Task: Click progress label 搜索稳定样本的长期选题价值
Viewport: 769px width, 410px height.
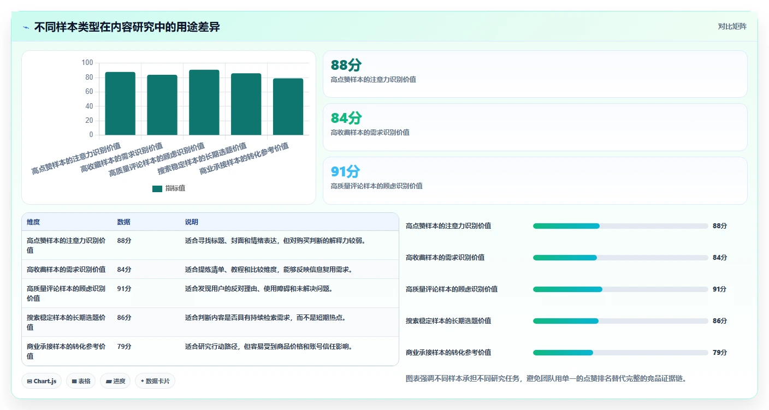Action: pyautogui.click(x=448, y=321)
